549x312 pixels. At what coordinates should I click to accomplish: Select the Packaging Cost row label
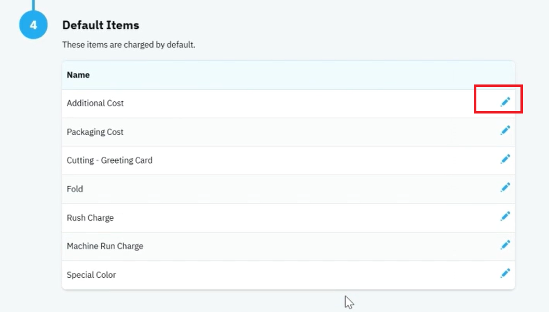click(x=95, y=132)
